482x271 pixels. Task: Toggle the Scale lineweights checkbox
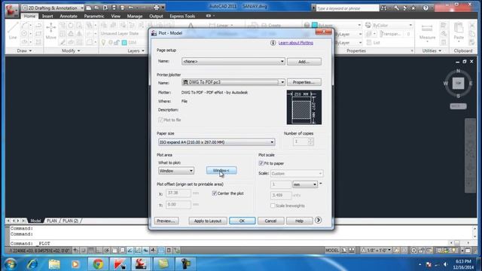pos(273,206)
